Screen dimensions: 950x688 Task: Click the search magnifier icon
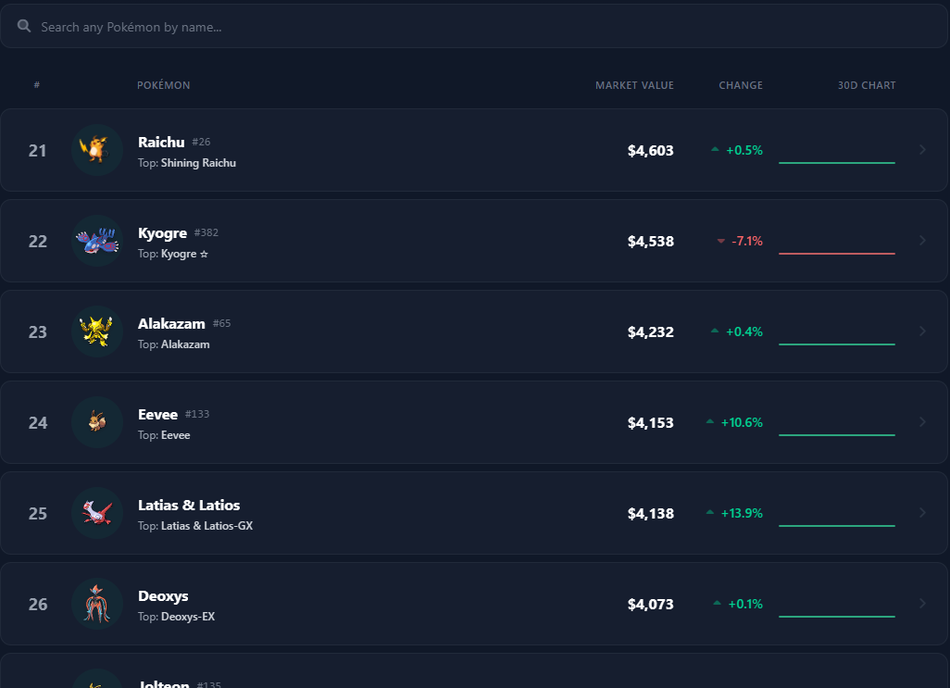point(24,25)
